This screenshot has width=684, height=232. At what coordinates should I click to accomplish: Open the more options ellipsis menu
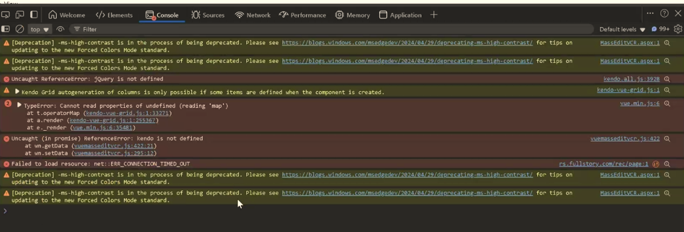click(650, 13)
